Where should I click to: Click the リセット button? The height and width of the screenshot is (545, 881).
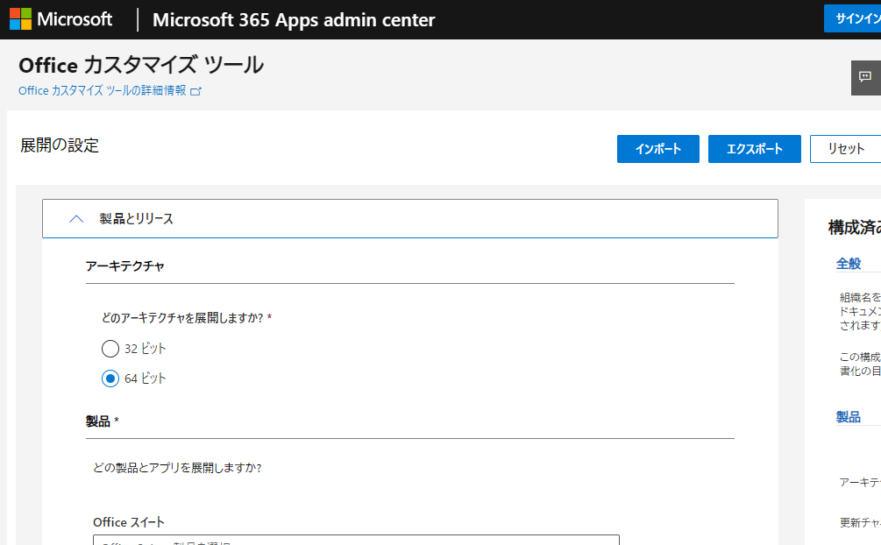[846, 149]
